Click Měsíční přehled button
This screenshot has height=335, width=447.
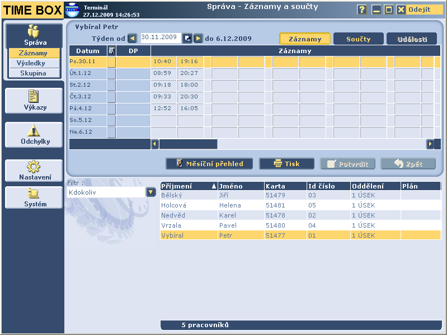coord(209,164)
